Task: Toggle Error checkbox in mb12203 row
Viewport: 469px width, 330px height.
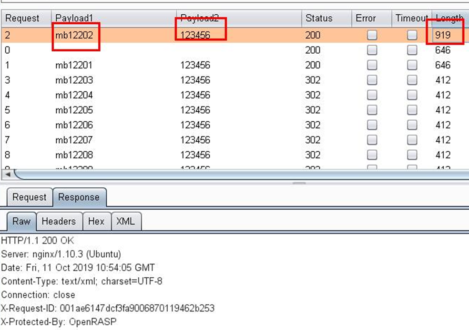Action: (x=372, y=80)
